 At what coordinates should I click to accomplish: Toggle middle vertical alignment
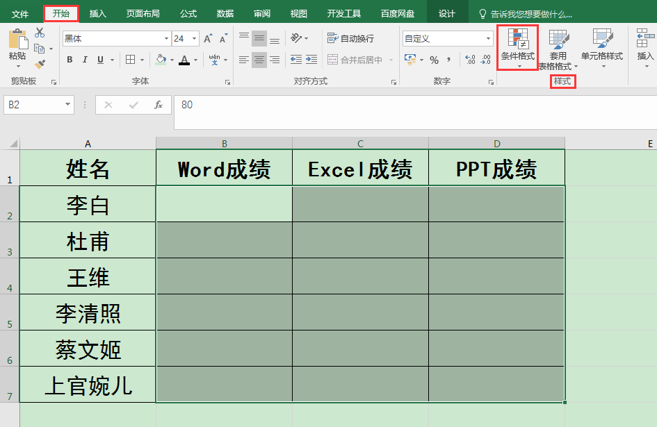(259, 38)
